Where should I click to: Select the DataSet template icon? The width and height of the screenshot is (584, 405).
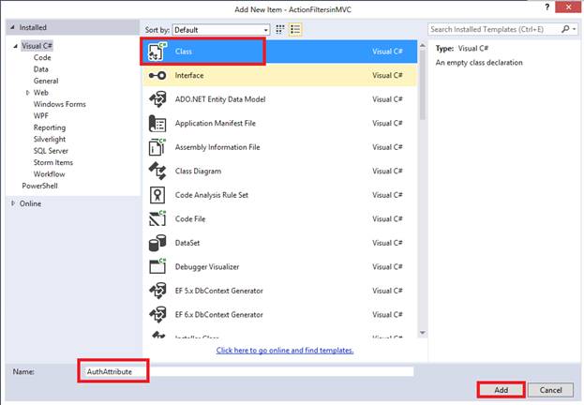click(x=157, y=243)
